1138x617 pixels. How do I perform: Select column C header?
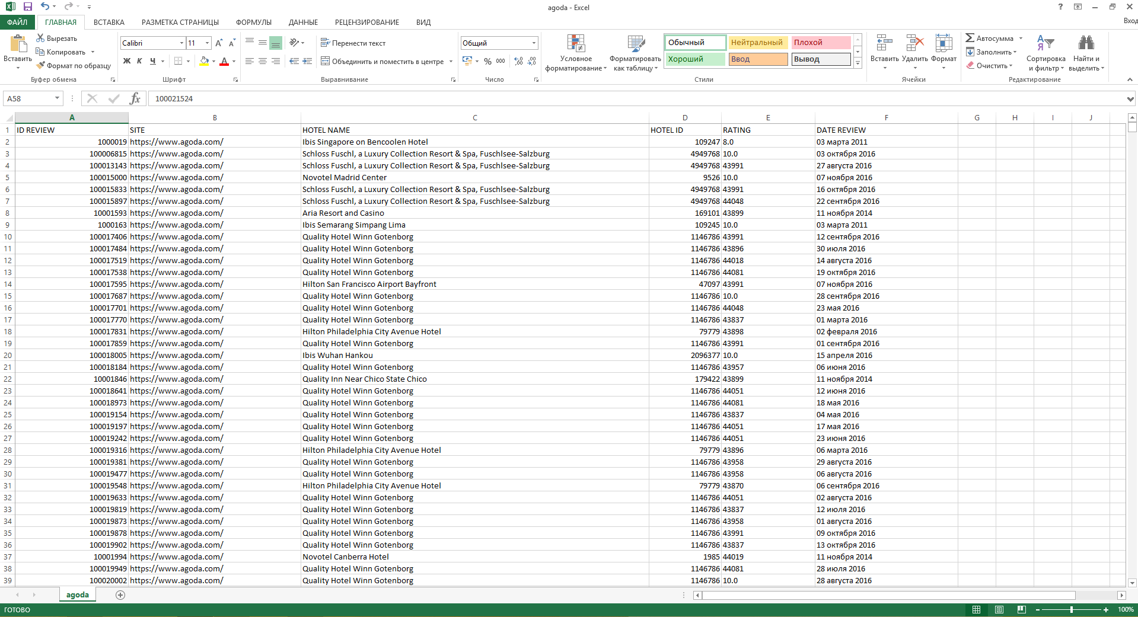coord(474,117)
